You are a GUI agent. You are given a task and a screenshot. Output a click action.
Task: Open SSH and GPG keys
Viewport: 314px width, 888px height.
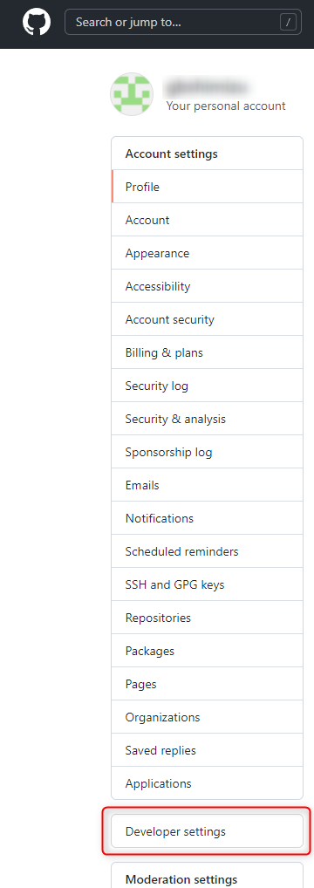[208, 584]
